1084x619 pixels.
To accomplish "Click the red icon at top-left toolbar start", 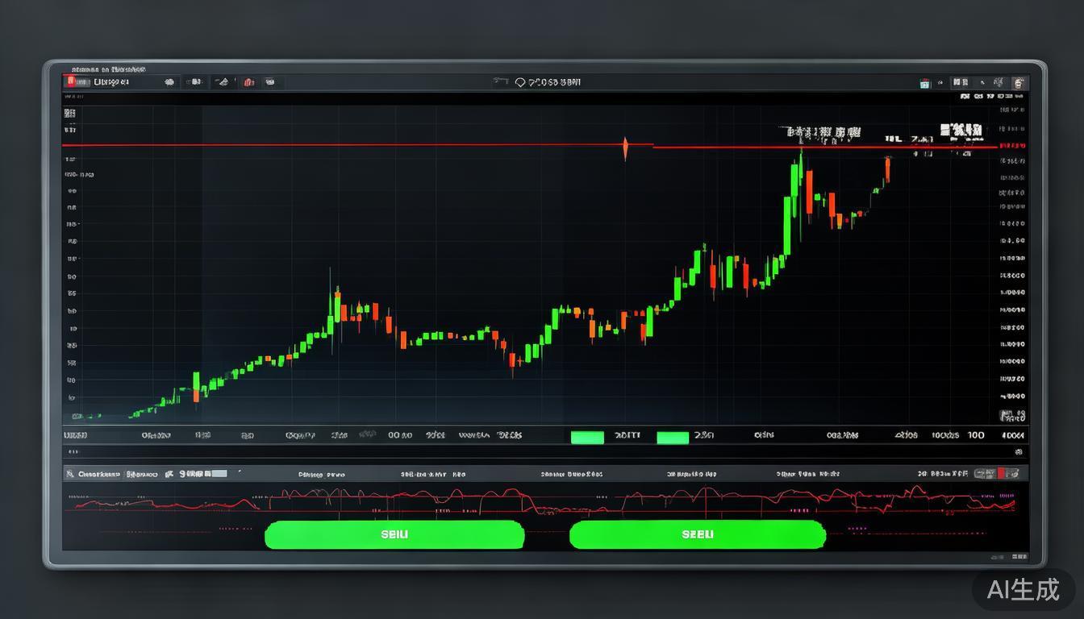I will pos(71,81).
